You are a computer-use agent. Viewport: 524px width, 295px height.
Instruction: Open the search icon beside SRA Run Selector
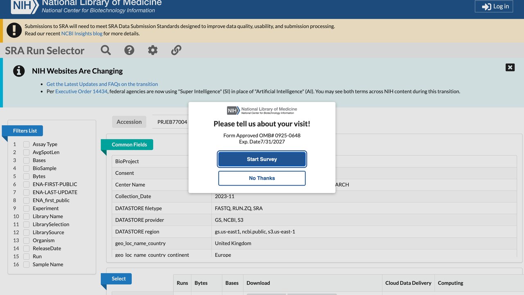[x=106, y=50]
